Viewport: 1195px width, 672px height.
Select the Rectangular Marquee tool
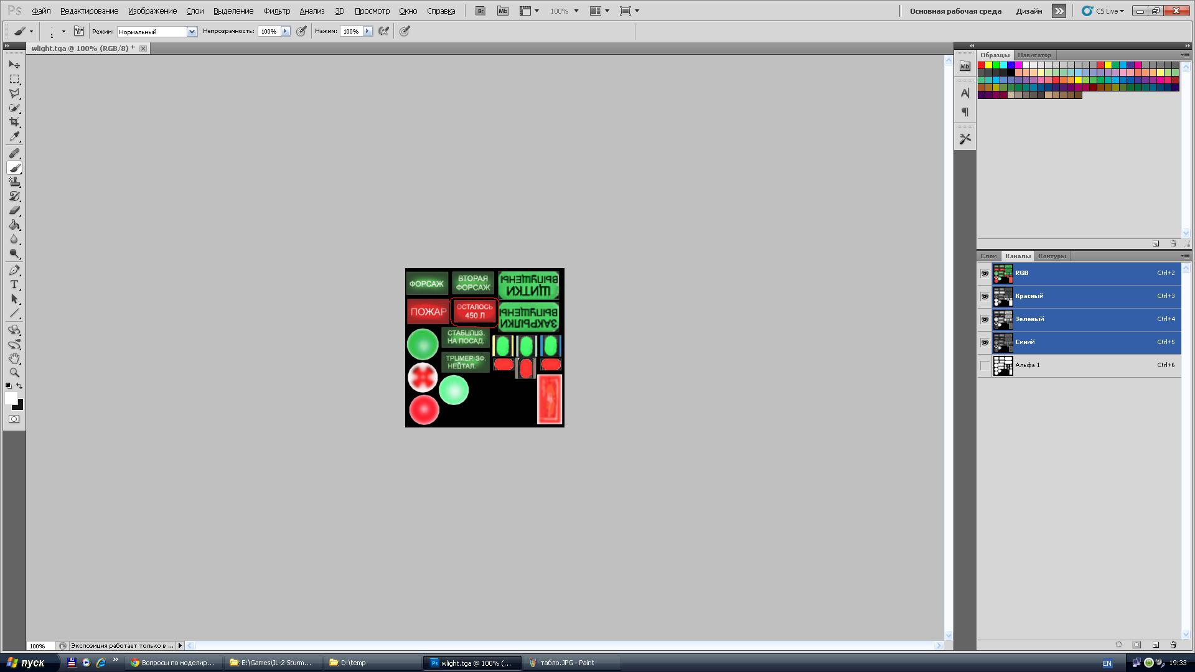(14, 79)
